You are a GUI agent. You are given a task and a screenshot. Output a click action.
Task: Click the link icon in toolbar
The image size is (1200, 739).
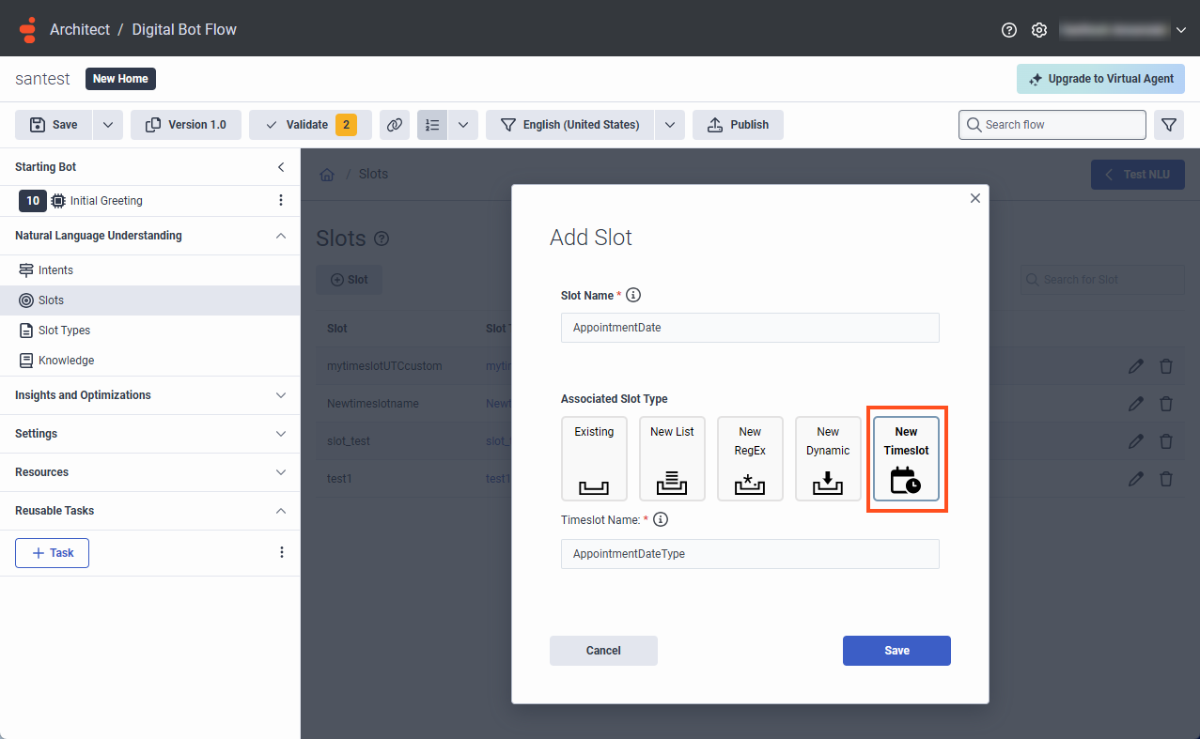coord(395,125)
